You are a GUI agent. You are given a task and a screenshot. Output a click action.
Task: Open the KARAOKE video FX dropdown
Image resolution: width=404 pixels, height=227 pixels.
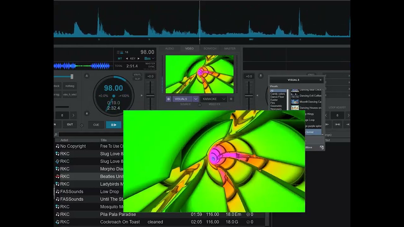(213, 99)
